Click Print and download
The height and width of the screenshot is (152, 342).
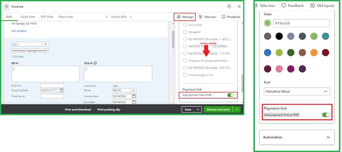click(x=78, y=109)
